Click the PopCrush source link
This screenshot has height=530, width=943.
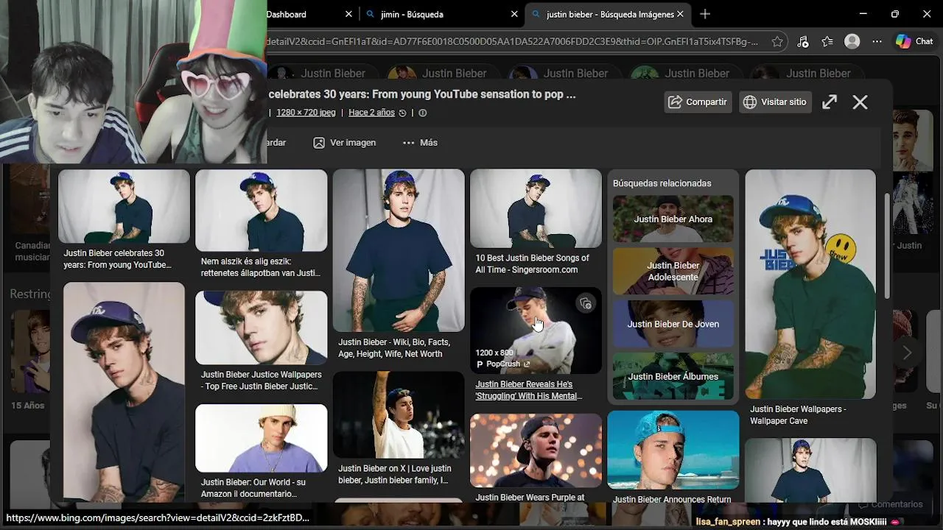[x=503, y=364]
